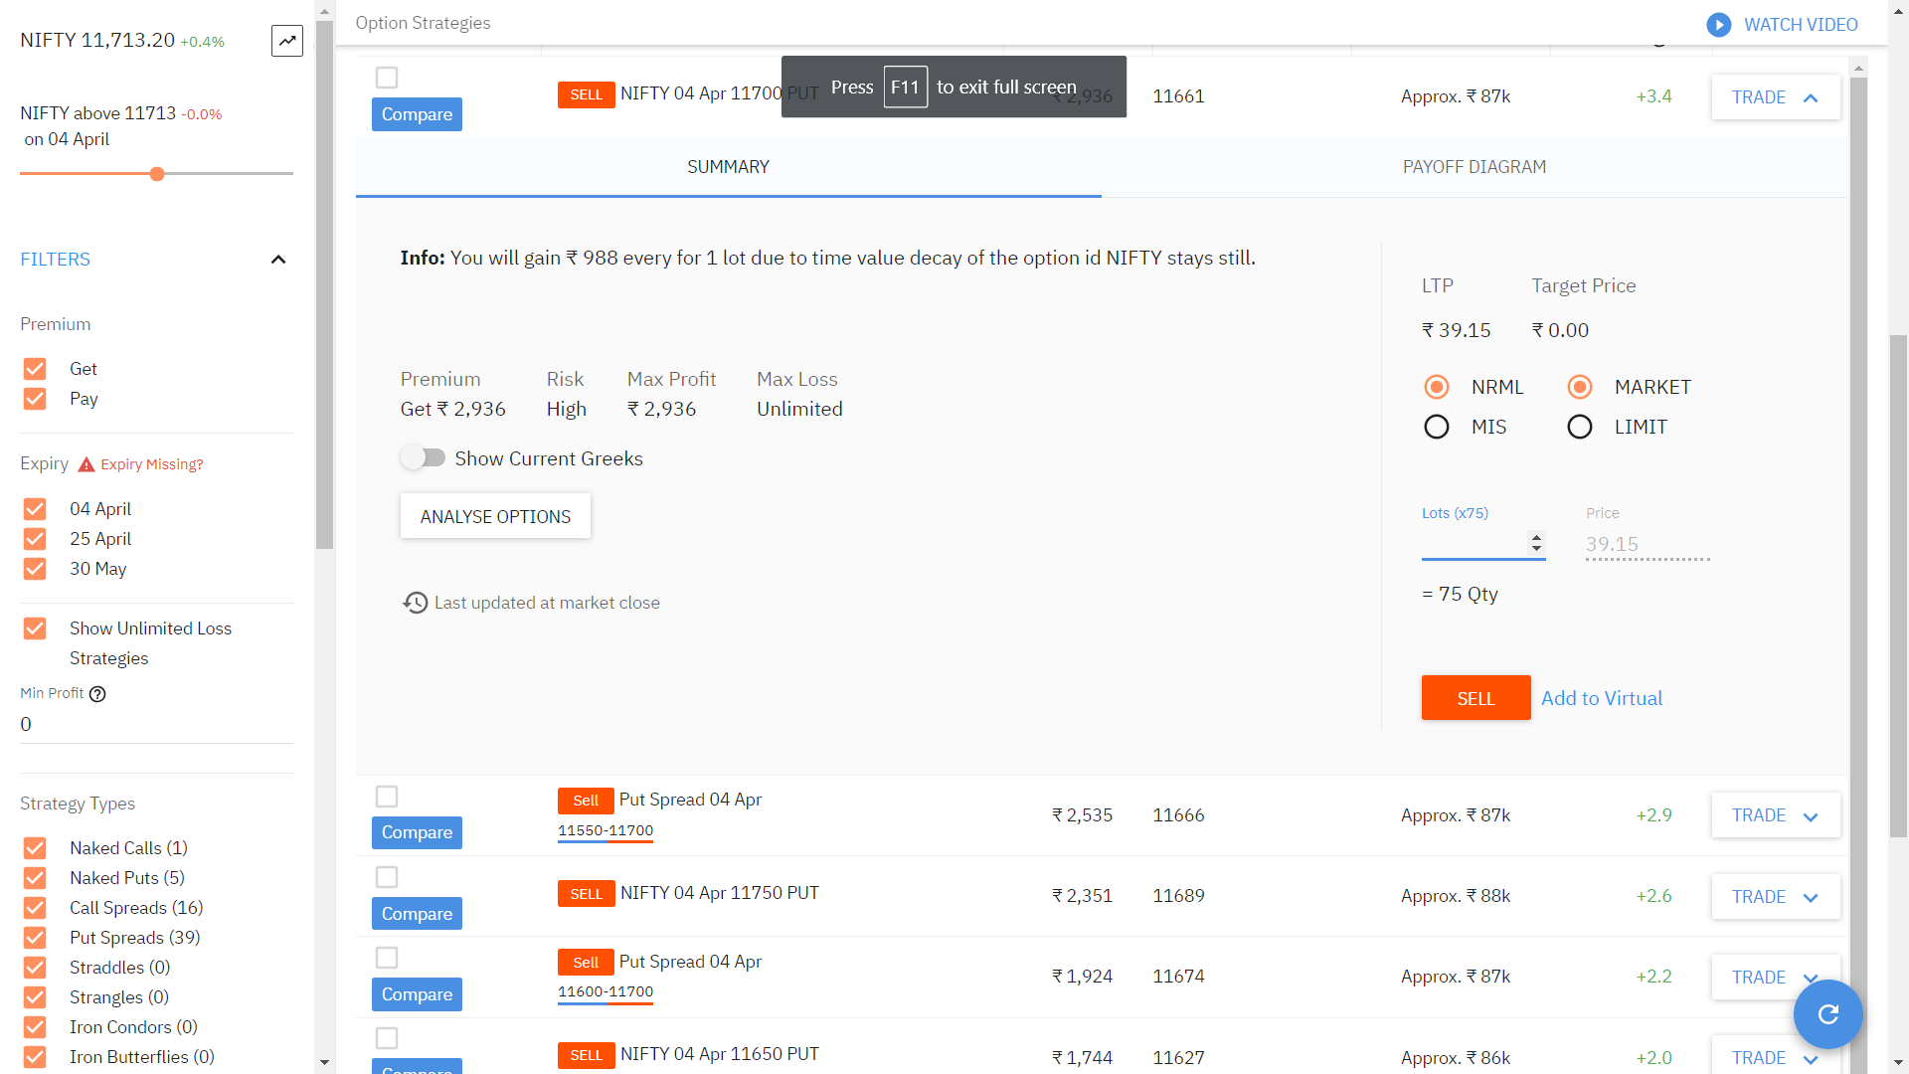Click Compare for NIFTY 11700 PUT
The width and height of the screenshot is (1909, 1074).
[417, 114]
